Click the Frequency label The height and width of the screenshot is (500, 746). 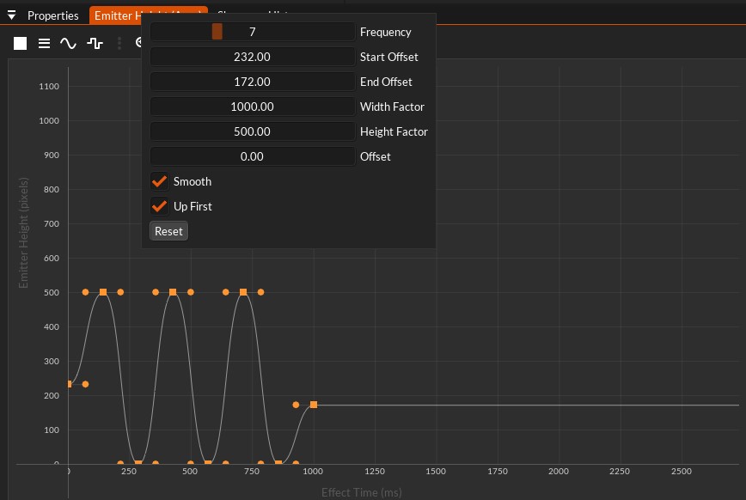385,32
